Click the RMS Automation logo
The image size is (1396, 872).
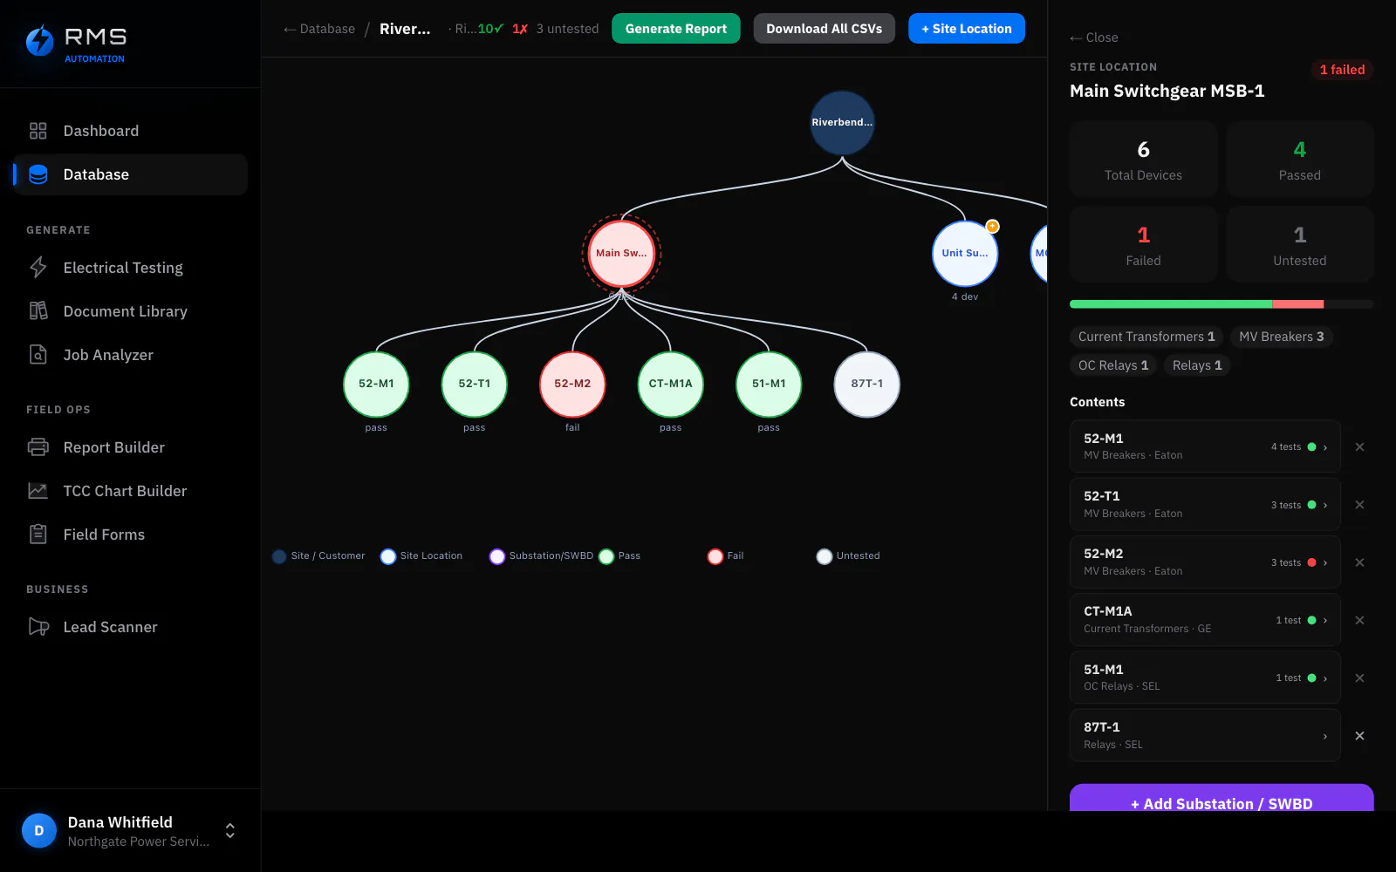click(x=76, y=44)
